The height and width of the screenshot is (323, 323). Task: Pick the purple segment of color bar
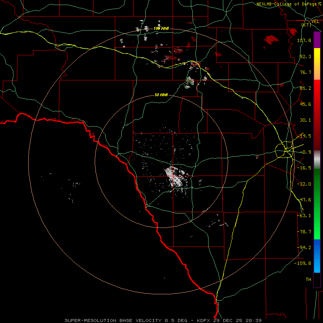pyautogui.click(x=317, y=40)
